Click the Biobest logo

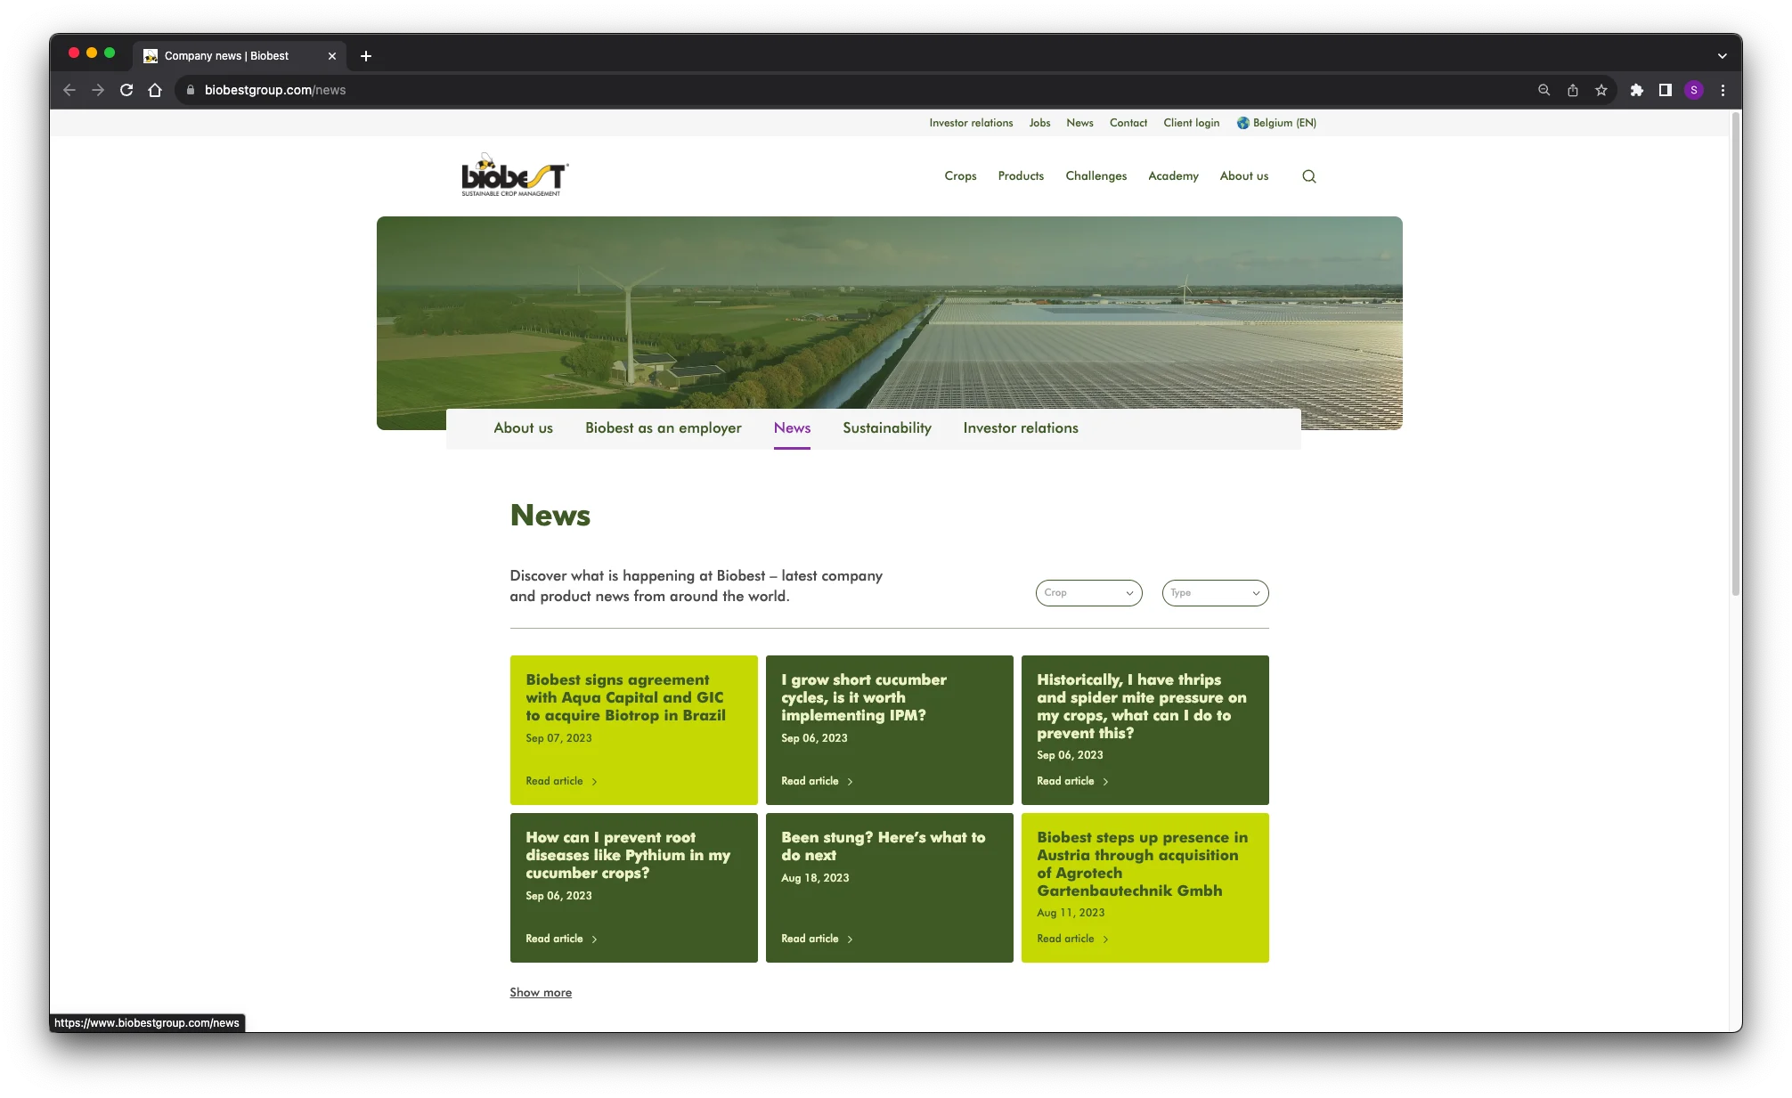515,175
